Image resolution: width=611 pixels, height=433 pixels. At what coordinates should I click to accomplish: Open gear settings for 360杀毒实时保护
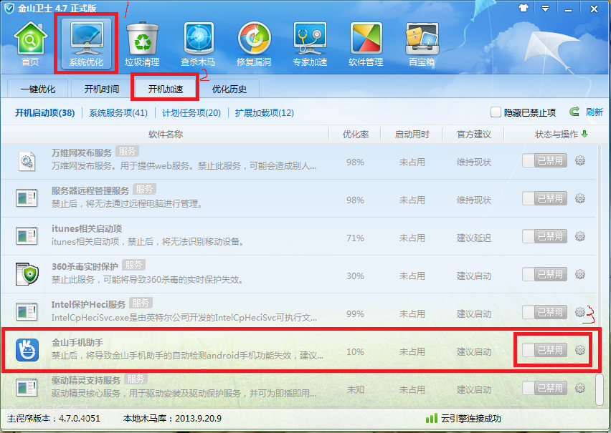point(580,274)
